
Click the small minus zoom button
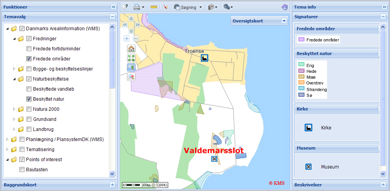coord(136,38)
